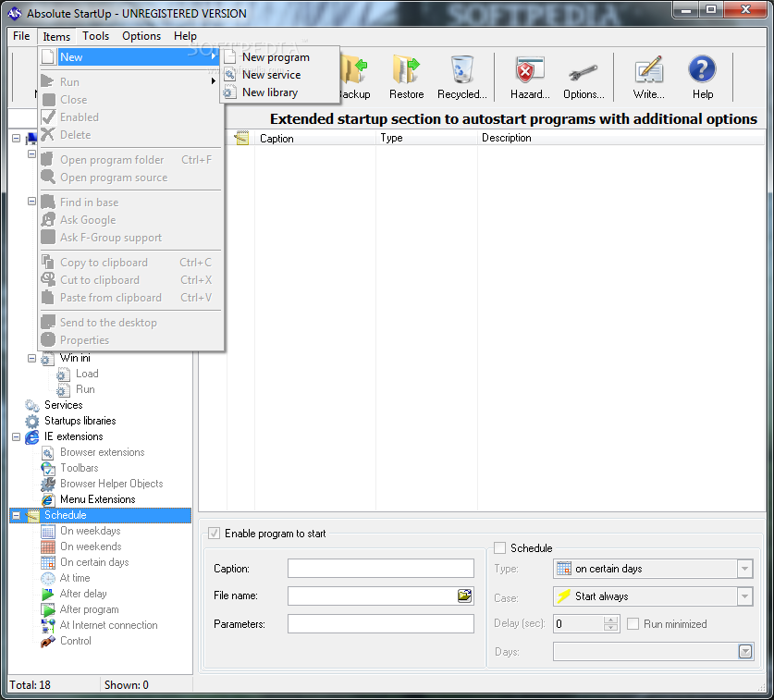Click the IE extensions Internet Explorer icon
The height and width of the screenshot is (700, 774).
[x=32, y=436]
